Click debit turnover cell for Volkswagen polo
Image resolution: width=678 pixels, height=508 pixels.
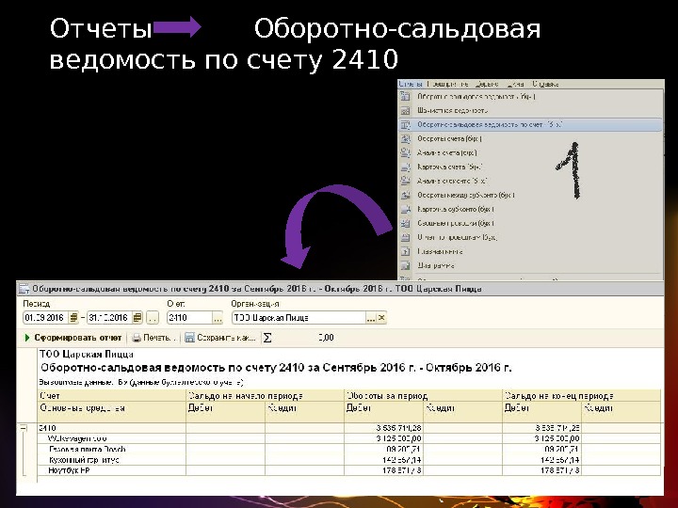[x=383, y=438]
